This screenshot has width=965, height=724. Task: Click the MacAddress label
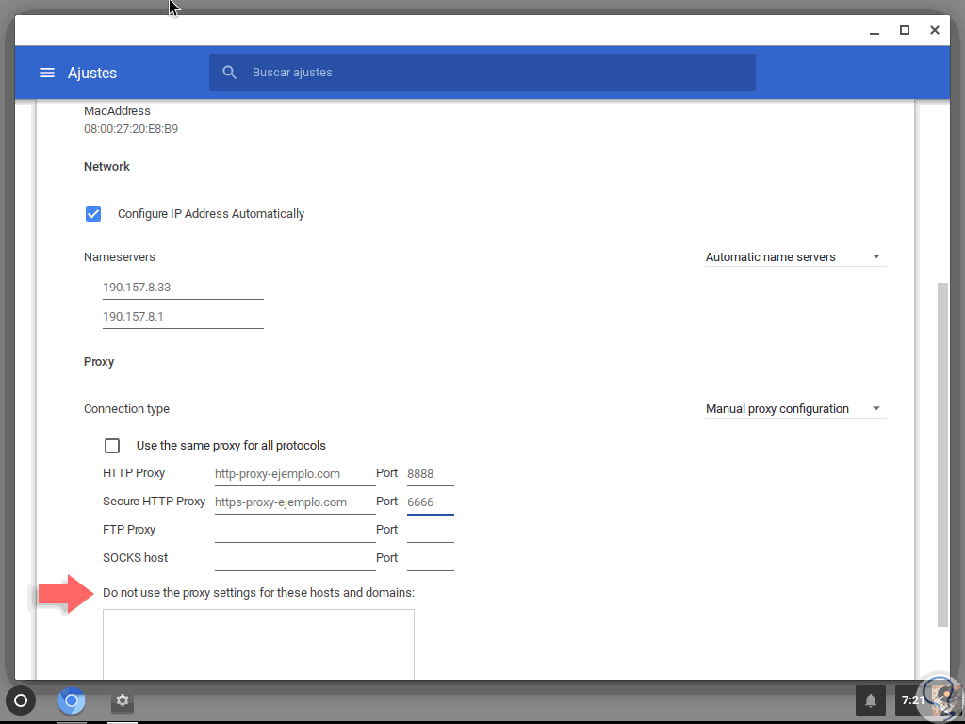[x=117, y=111]
